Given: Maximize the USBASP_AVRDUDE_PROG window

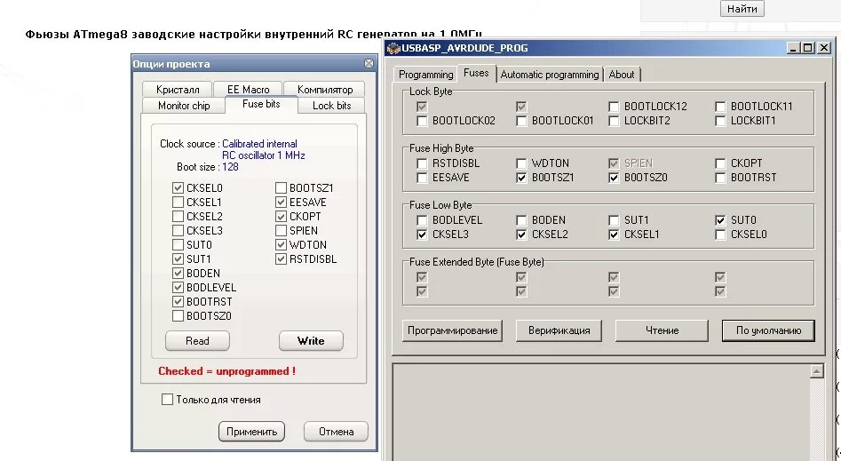Looking at the screenshot, I should point(808,48).
